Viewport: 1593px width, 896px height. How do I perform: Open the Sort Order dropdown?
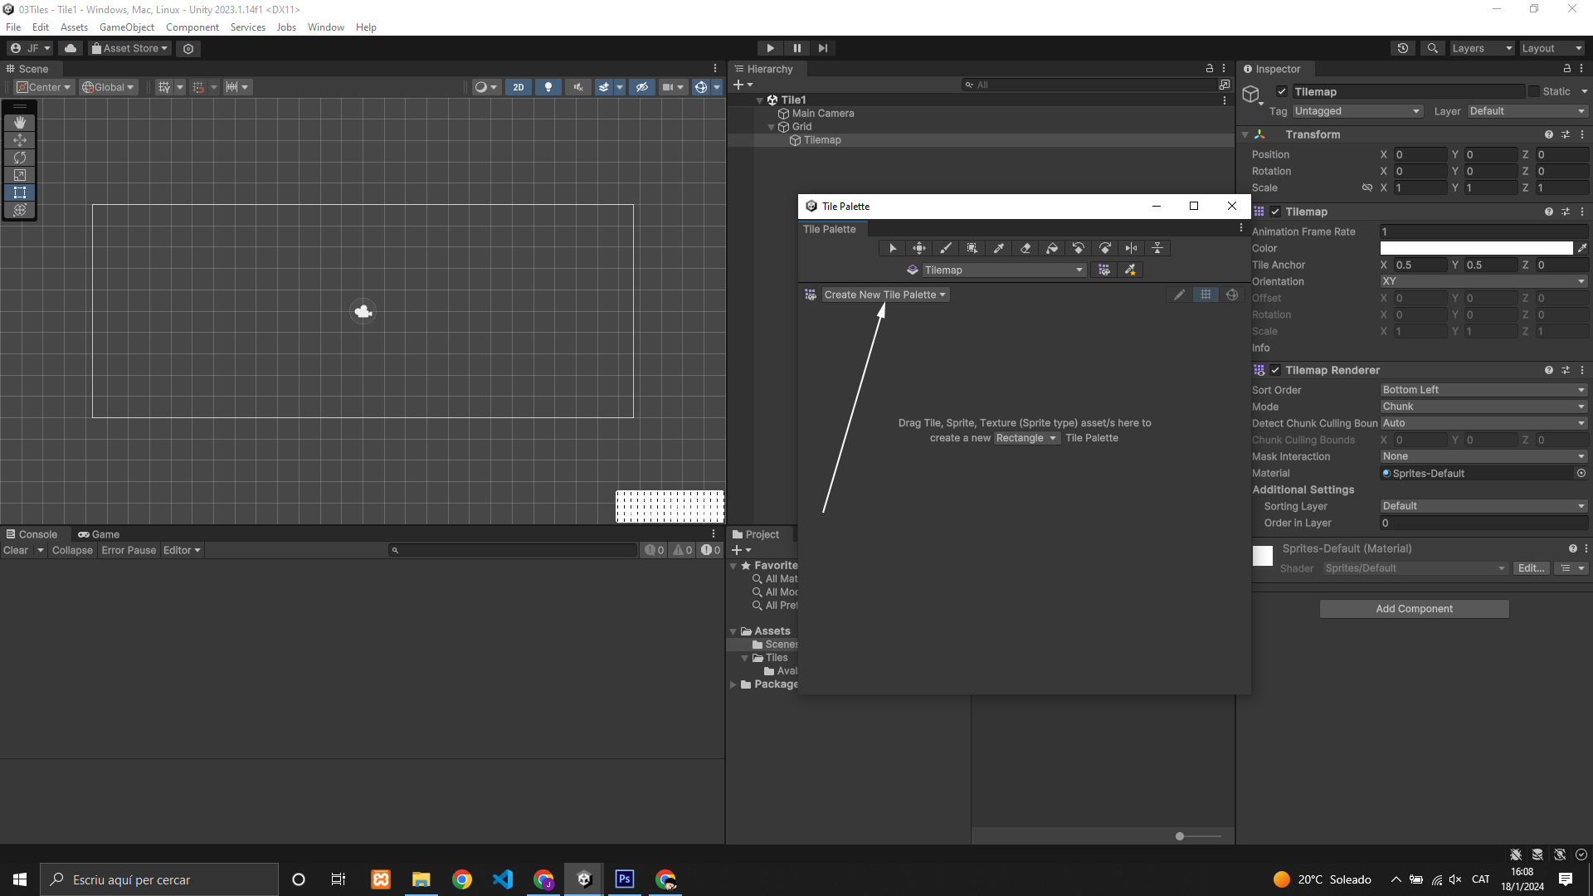(1483, 390)
